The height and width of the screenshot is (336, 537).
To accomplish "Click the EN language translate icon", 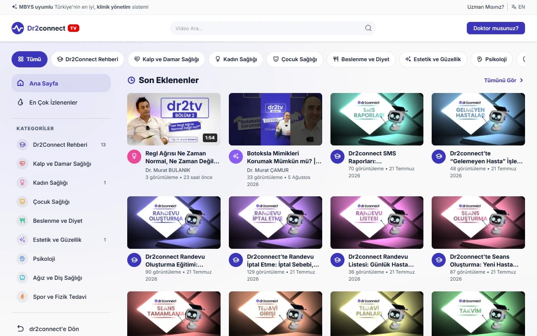I will tap(514, 7).
